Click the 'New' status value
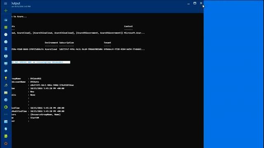Image resolution: width=264 pixels, height=148 pixels. coord(32,92)
